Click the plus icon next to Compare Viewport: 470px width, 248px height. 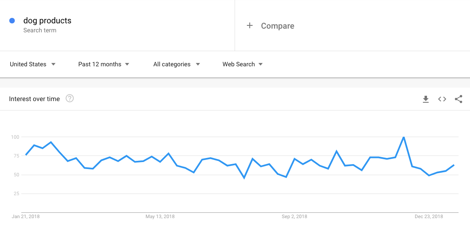(x=250, y=25)
